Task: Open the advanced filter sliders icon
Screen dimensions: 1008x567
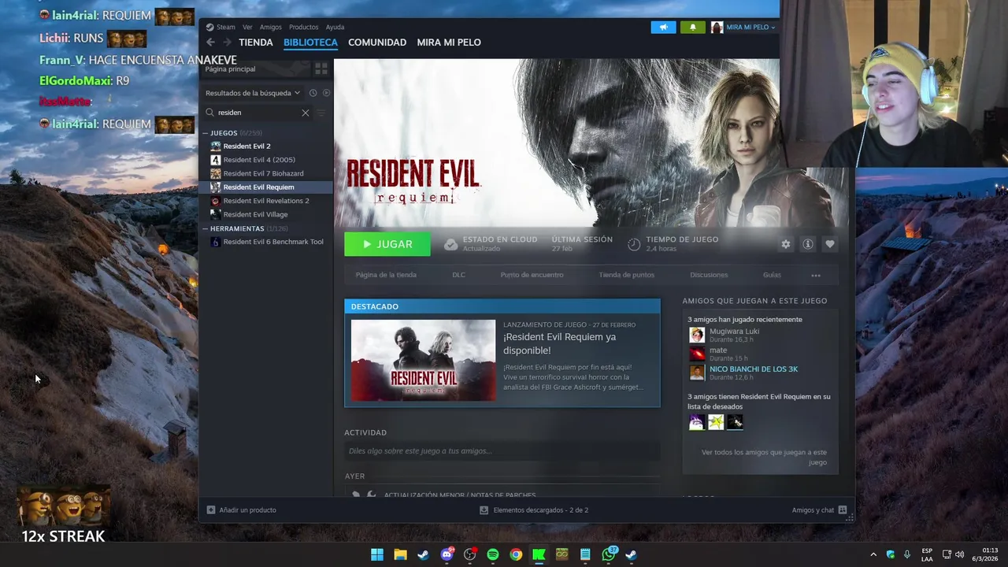Action: pos(321,113)
